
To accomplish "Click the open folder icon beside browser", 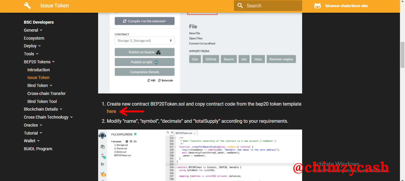I will coord(135,142).
